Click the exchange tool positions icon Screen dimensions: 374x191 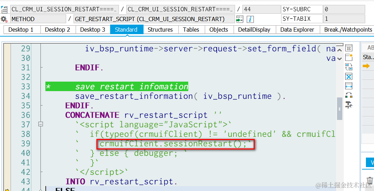(349, 95)
